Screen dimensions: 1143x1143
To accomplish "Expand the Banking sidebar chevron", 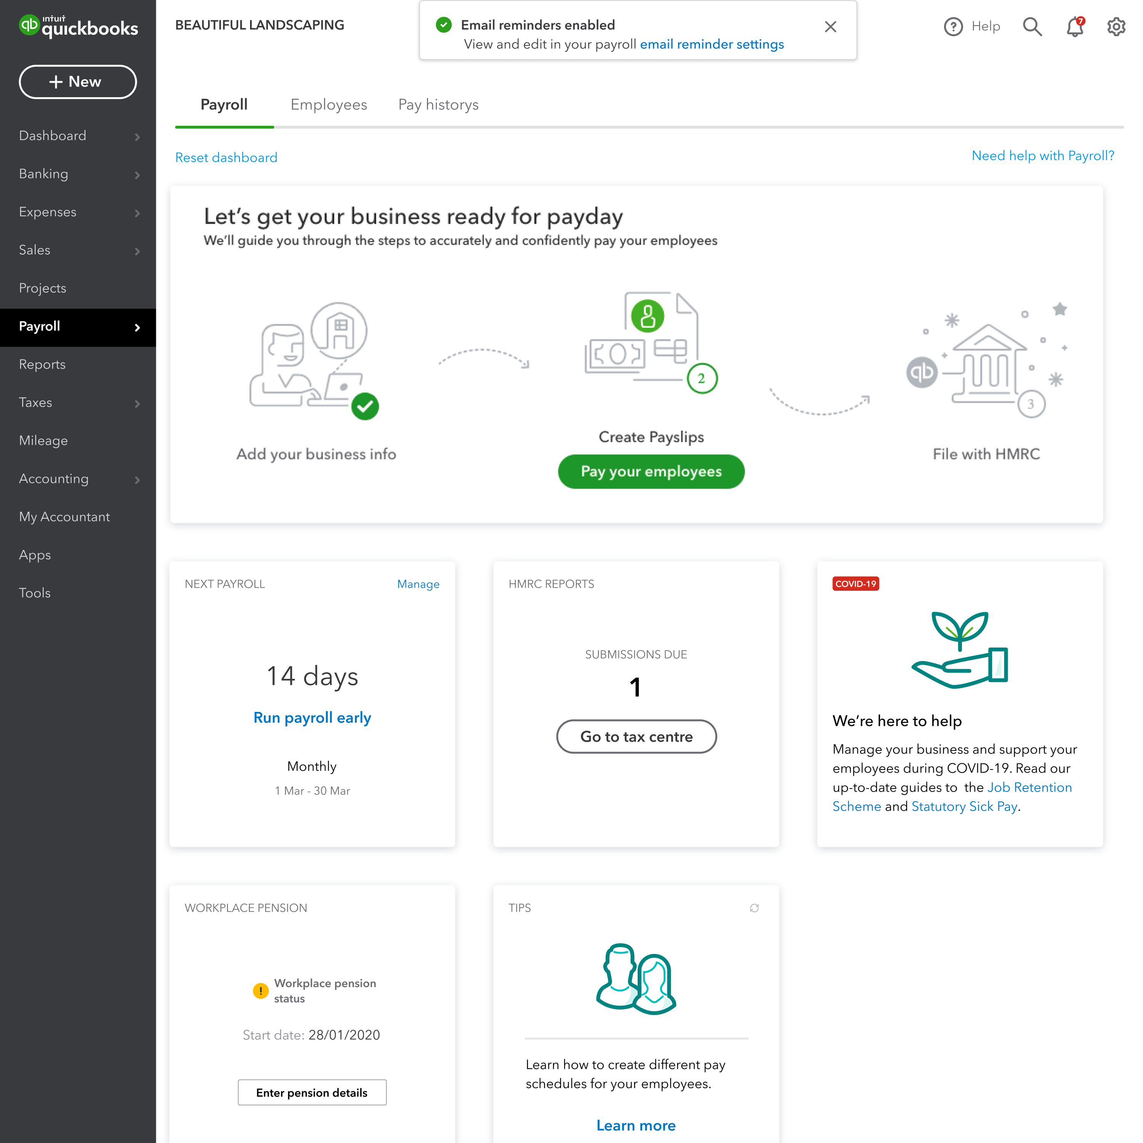I will pyautogui.click(x=137, y=175).
